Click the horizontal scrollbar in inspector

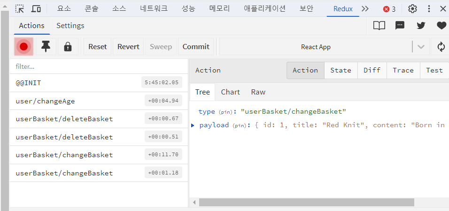pyautogui.click(x=306, y=203)
